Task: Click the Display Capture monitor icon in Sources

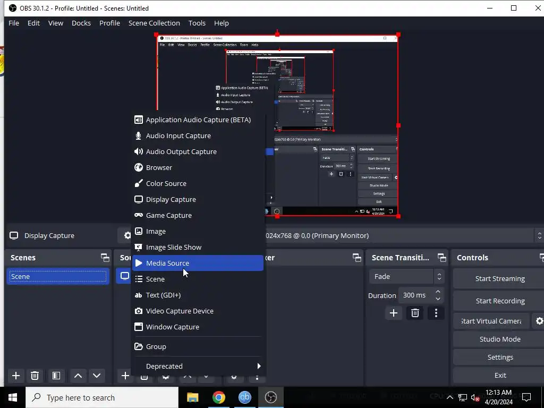Action: coord(124,276)
